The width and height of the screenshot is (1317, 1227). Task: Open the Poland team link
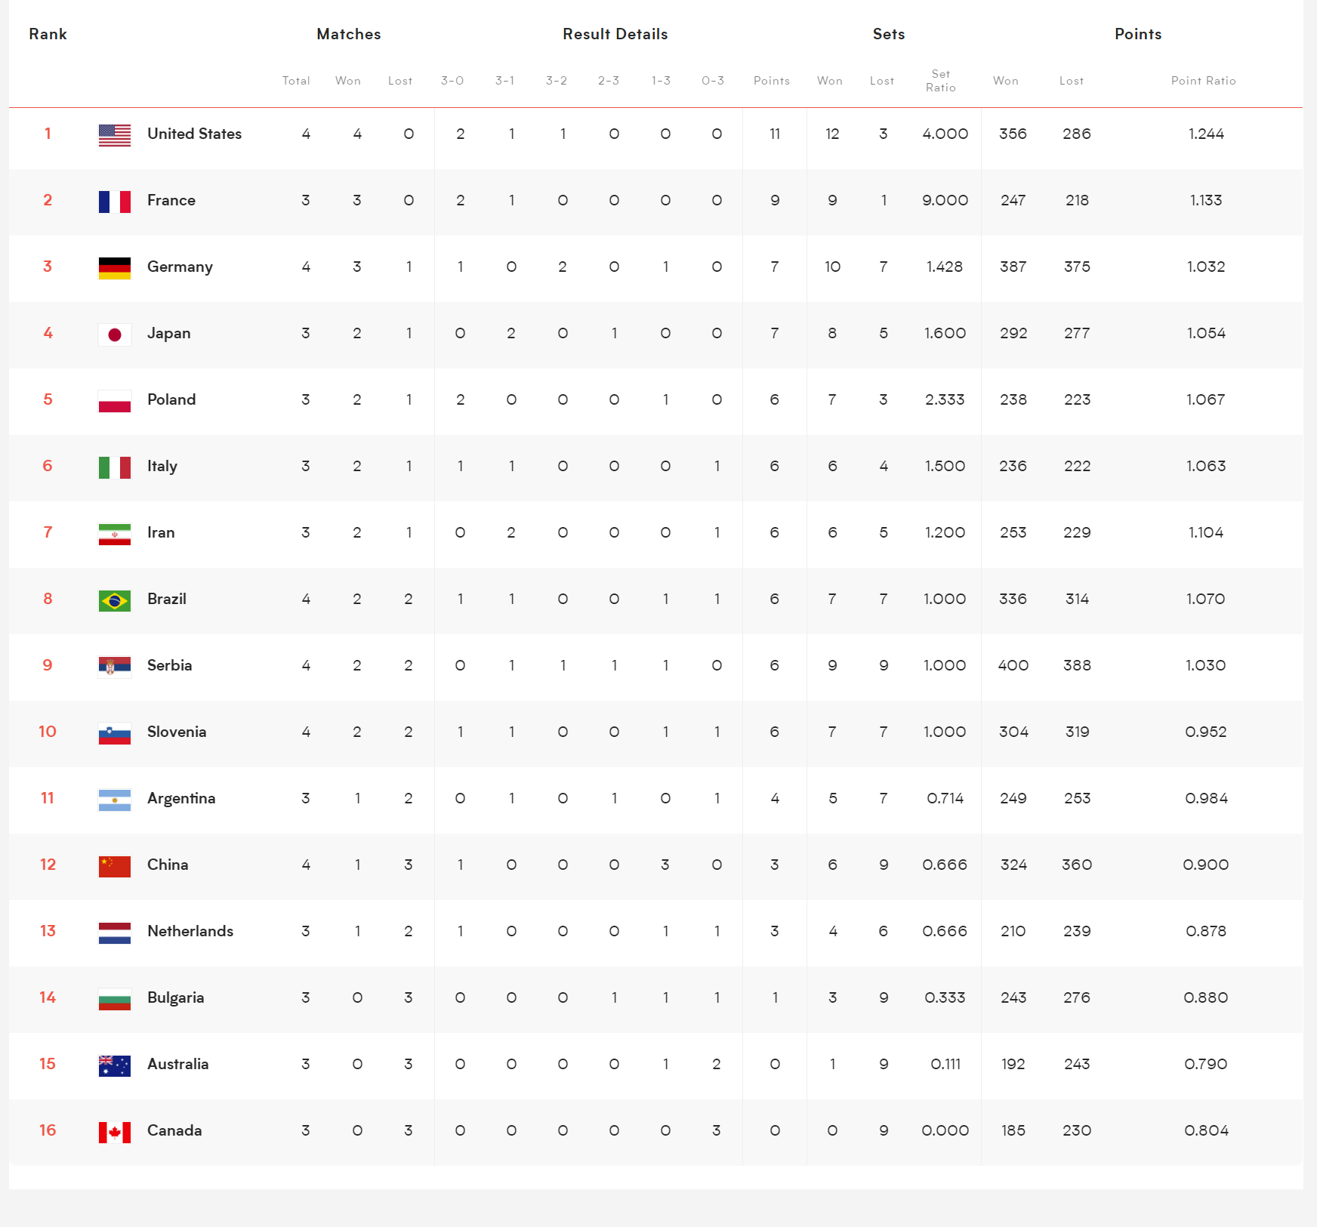pyautogui.click(x=171, y=399)
